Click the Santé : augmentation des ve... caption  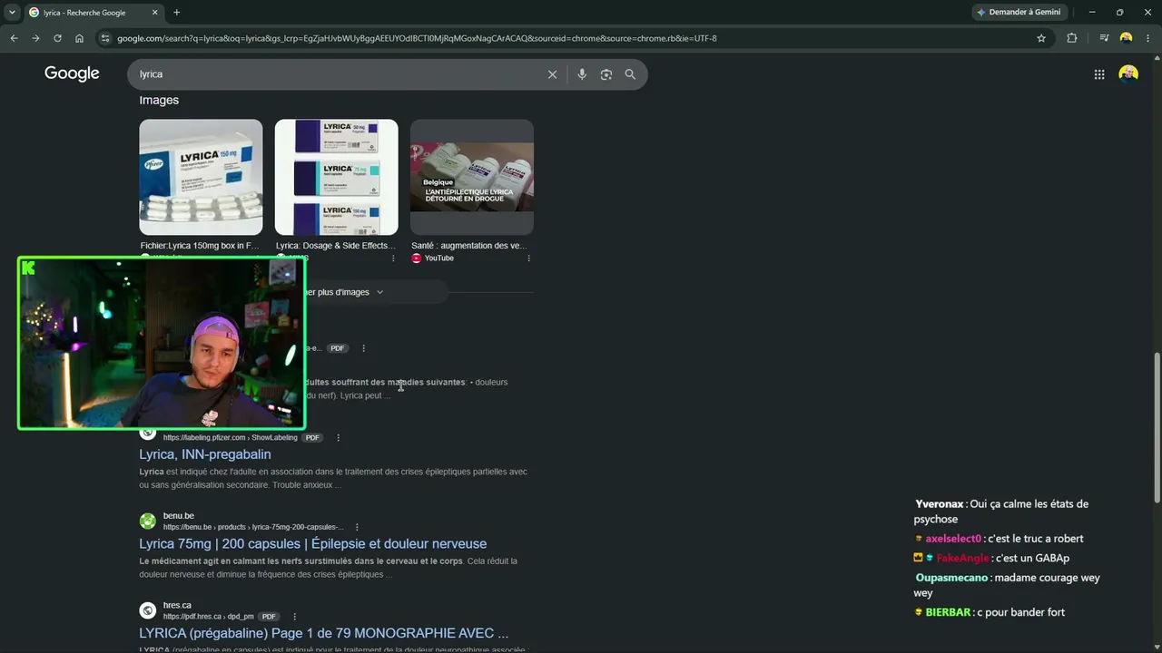468,246
